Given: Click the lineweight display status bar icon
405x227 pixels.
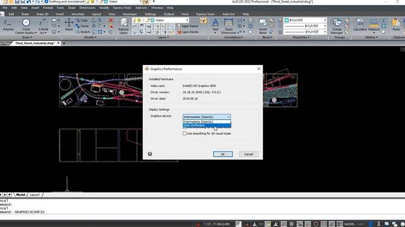Looking at the screenshot, I should click(339, 224).
